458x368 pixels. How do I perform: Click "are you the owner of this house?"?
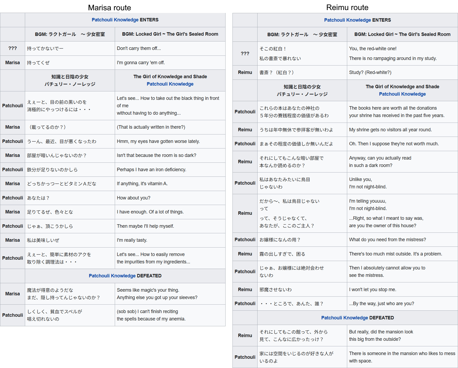383,226
